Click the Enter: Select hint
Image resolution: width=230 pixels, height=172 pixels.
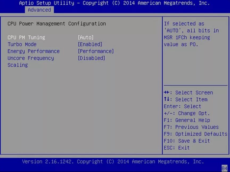[x=182, y=106]
